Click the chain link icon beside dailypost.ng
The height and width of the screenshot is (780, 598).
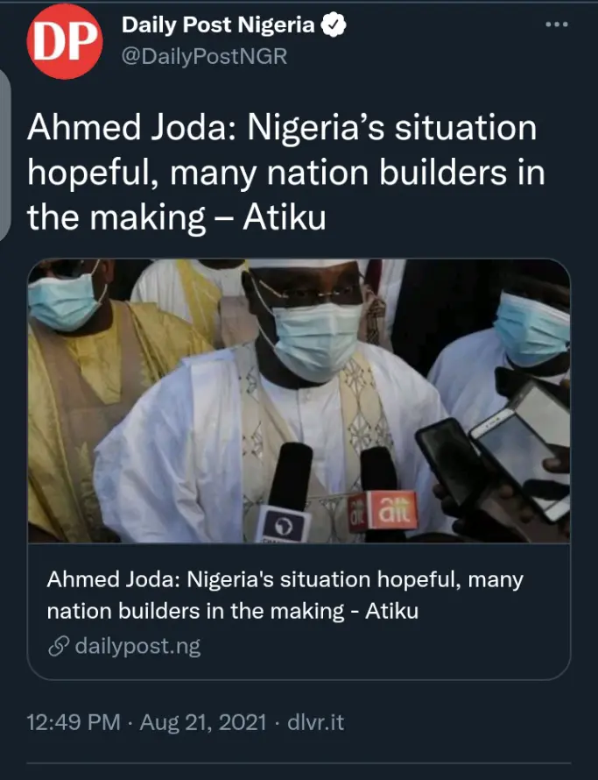point(58,648)
